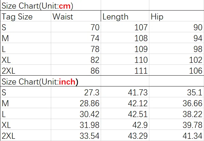Select the S waist cell showing 70

click(76, 27)
